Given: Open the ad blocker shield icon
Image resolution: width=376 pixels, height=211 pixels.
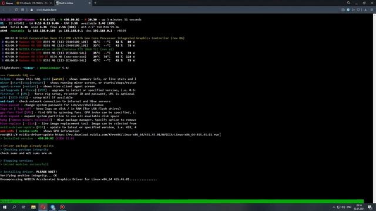Looking at the screenshot, I should tap(348, 10).
